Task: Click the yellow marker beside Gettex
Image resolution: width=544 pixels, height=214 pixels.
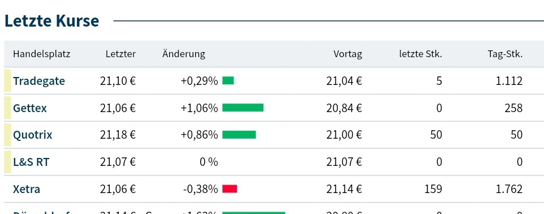Action: click(x=7, y=108)
